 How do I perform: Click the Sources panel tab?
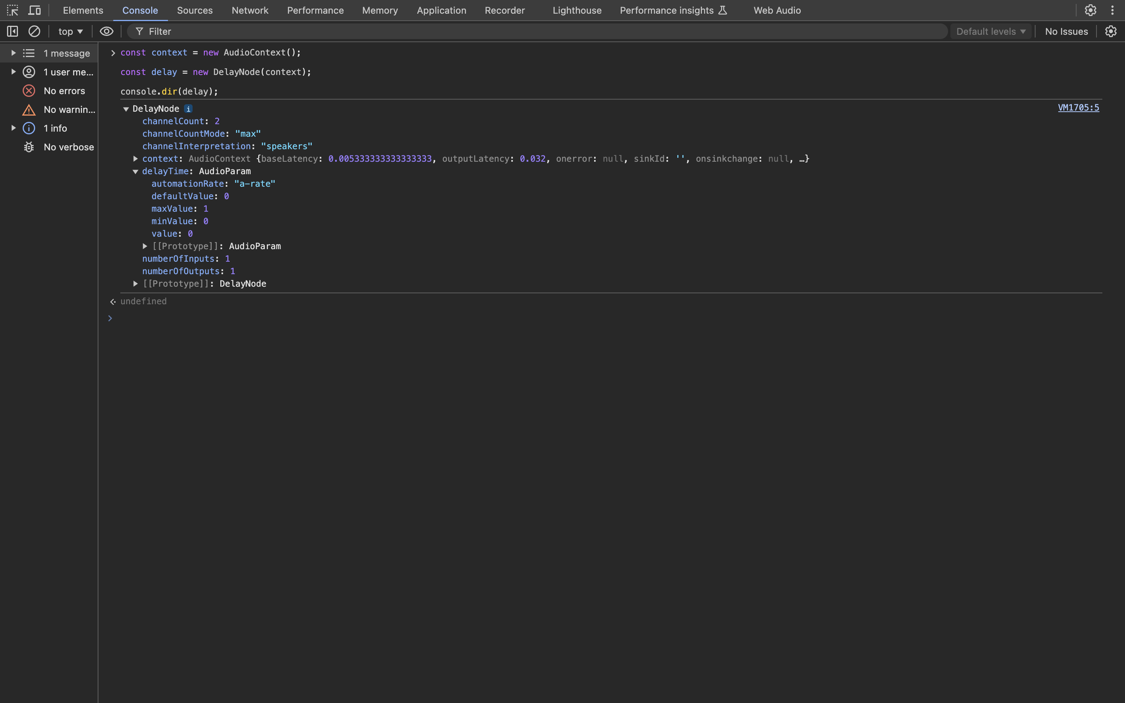(x=195, y=10)
